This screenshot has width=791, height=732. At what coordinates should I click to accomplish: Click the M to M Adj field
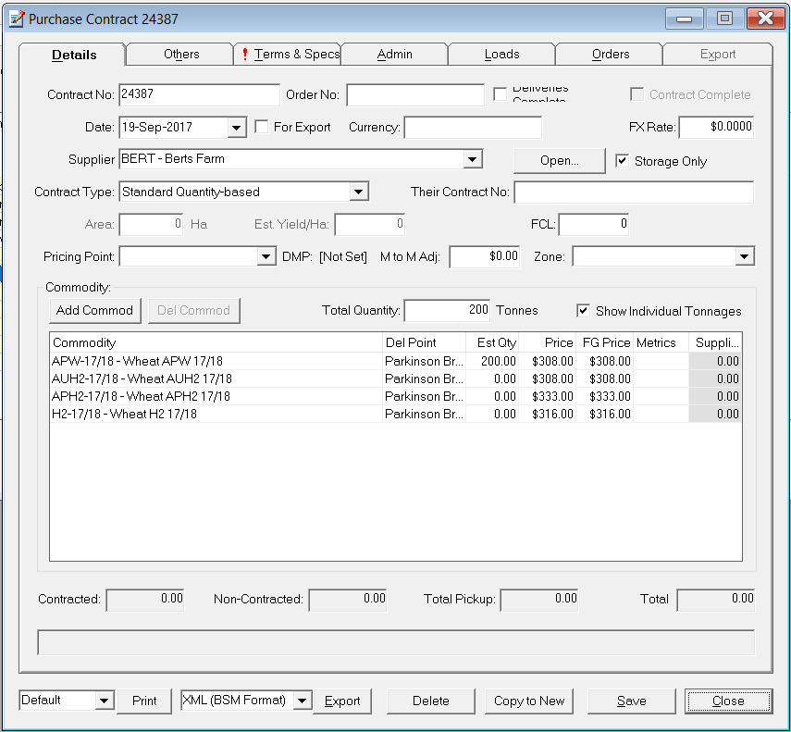click(484, 256)
